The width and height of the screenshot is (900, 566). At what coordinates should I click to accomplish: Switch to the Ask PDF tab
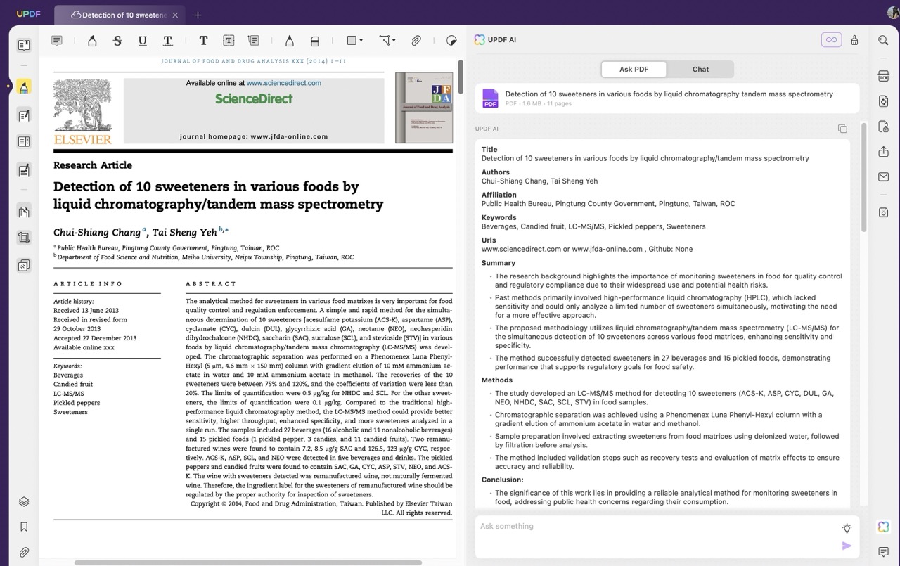pos(634,69)
